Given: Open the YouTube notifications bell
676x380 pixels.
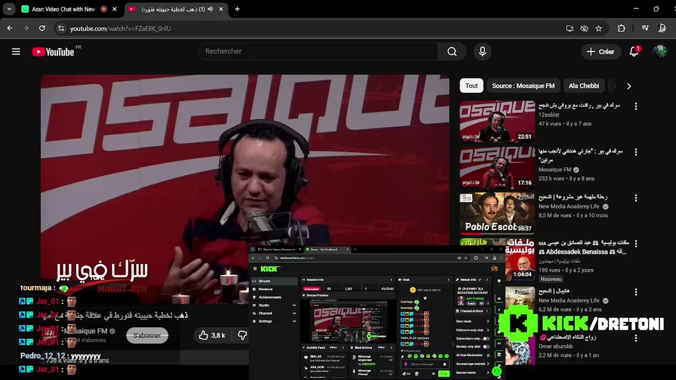Looking at the screenshot, I should point(634,51).
